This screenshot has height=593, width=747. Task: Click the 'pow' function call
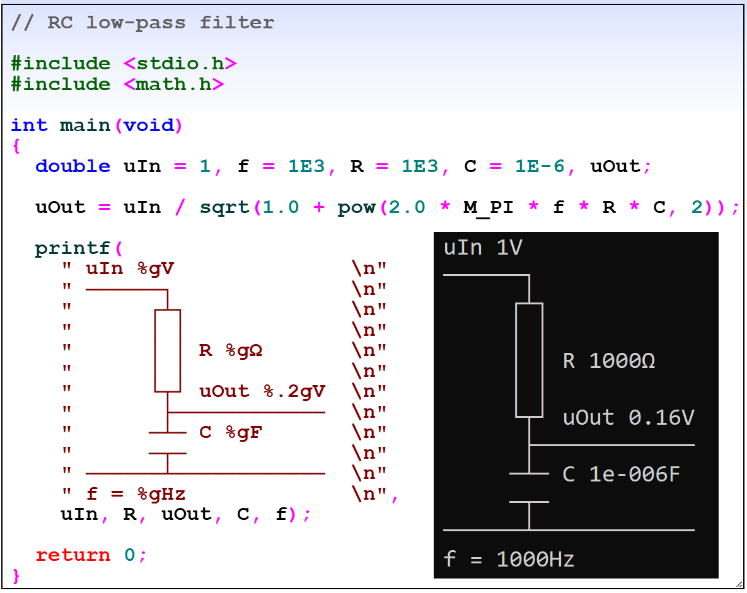(x=356, y=208)
